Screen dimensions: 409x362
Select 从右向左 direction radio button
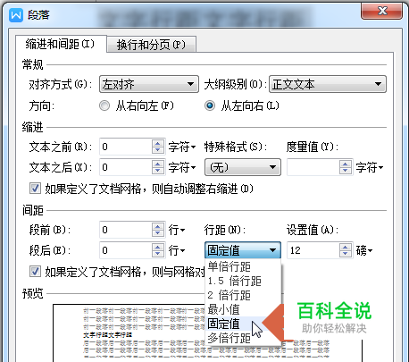104,105
